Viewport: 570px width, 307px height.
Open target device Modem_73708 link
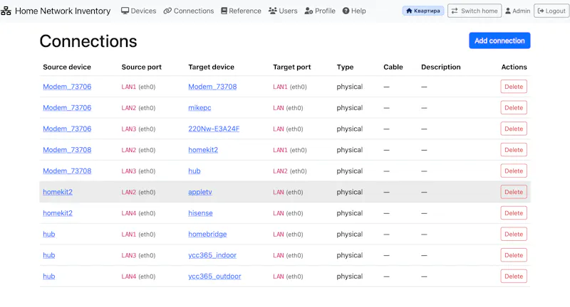(212, 87)
